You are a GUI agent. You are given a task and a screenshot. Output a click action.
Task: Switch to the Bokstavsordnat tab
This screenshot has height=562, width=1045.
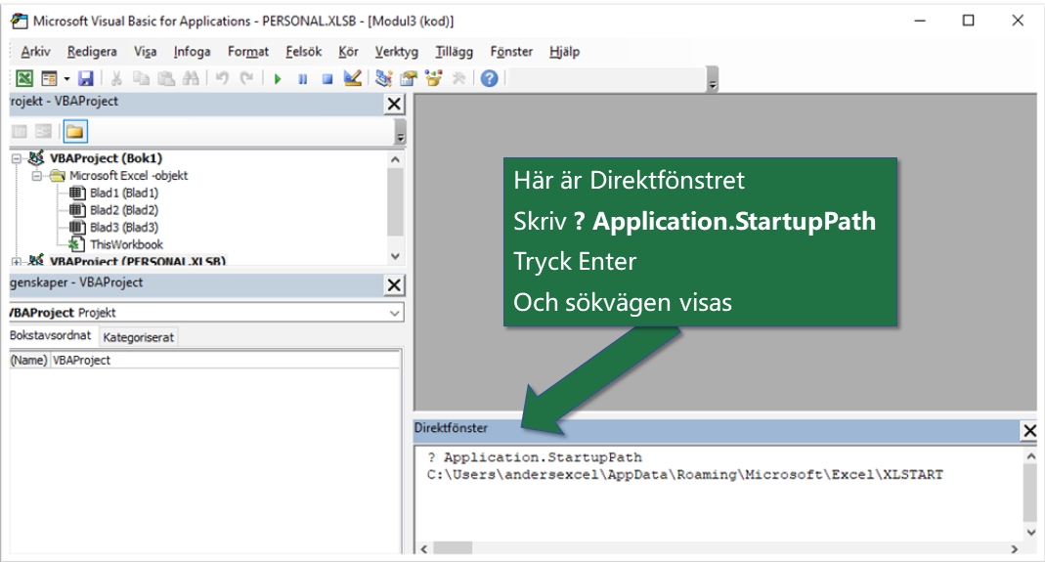click(50, 335)
